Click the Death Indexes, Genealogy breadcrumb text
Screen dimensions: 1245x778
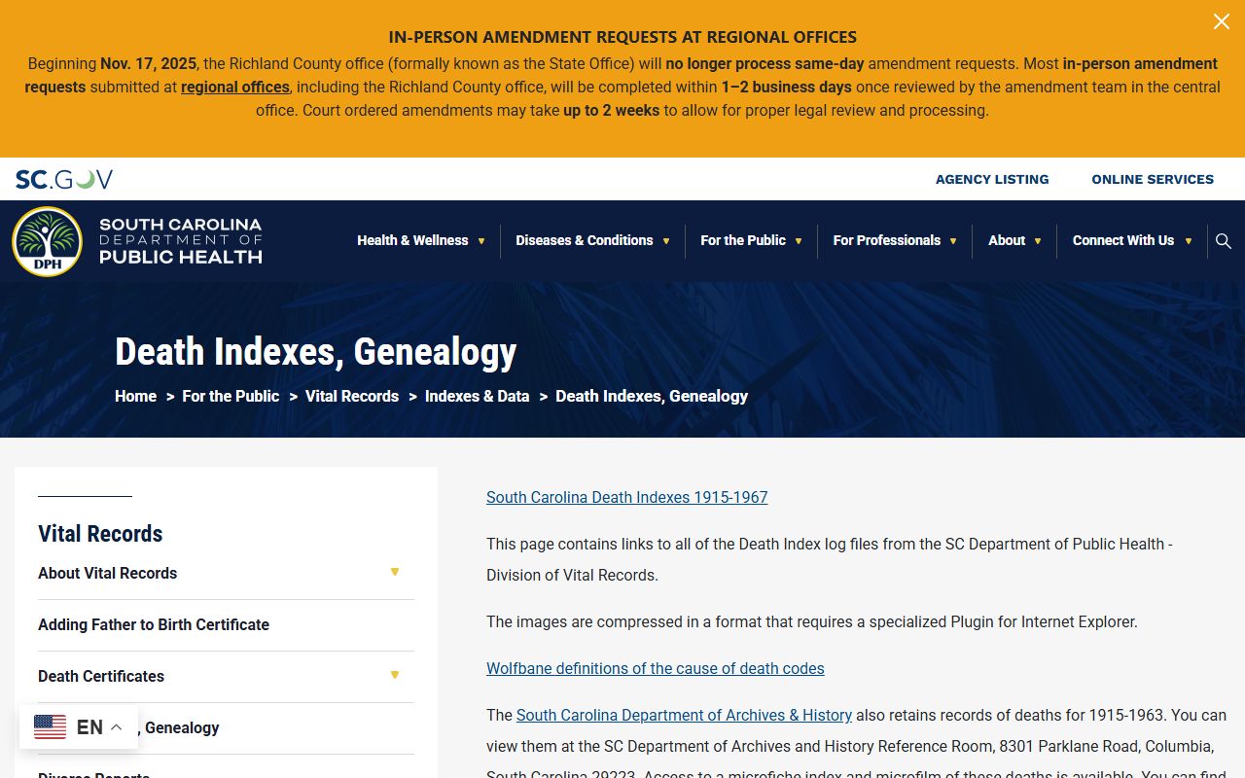coord(652,396)
